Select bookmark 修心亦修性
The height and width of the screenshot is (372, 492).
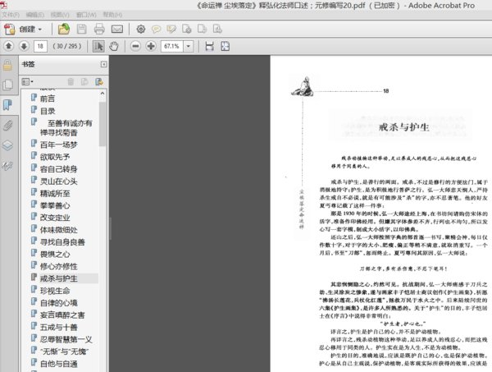(x=59, y=266)
